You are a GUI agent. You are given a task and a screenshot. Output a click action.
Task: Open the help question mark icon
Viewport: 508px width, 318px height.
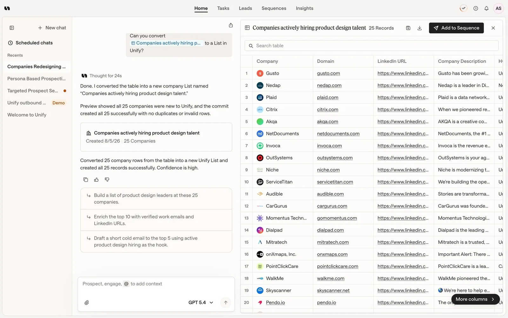[x=476, y=9]
